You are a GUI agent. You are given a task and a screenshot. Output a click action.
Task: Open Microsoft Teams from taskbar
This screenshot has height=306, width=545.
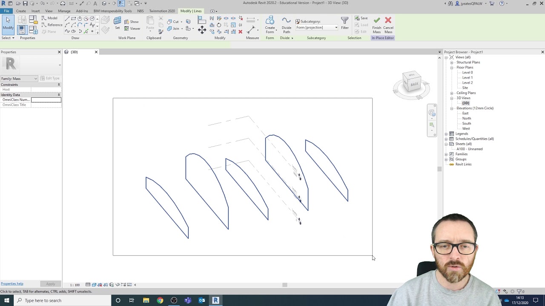click(188, 300)
